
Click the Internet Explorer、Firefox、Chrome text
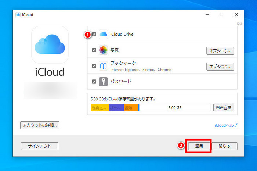pos(141,70)
